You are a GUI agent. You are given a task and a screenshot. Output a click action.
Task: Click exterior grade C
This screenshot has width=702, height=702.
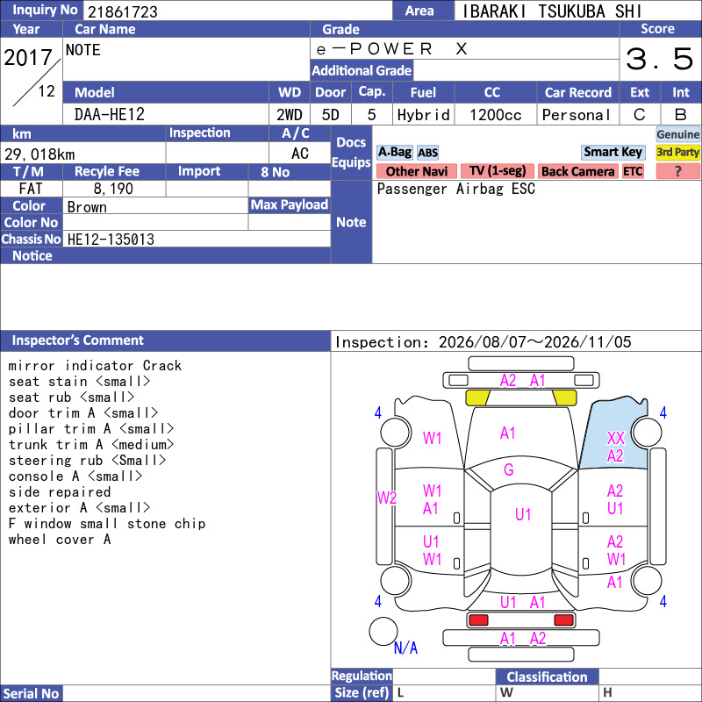coord(640,115)
